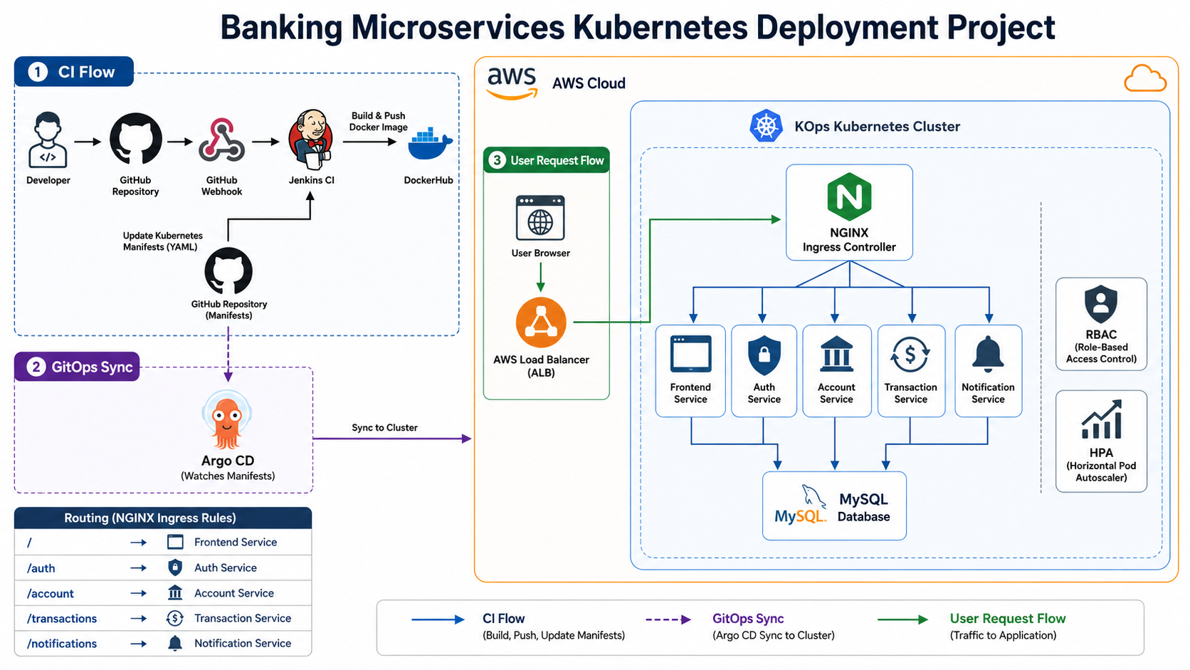Click the main diagram title
This screenshot has width=1190, height=670.
tap(638, 27)
